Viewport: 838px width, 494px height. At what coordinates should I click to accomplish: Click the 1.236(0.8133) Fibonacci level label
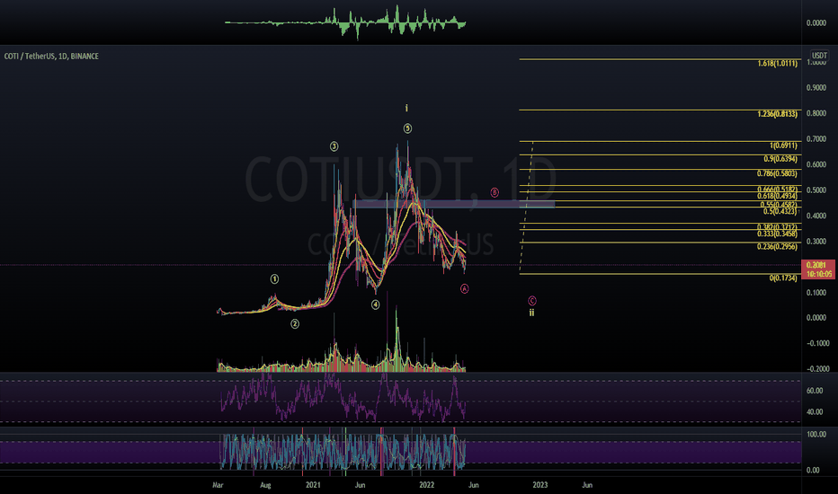tap(777, 114)
